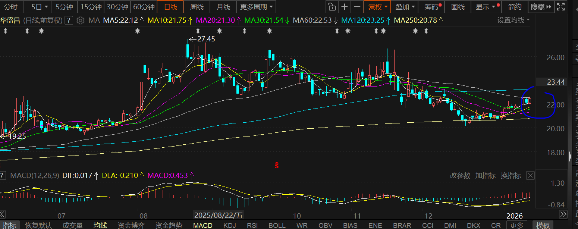Select the OBV indicator
578x229 pixels.
pyautogui.click(x=326, y=225)
